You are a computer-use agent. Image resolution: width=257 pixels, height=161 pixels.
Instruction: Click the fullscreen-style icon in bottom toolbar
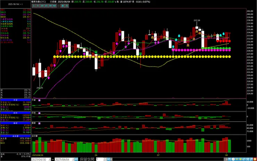coord(248,159)
